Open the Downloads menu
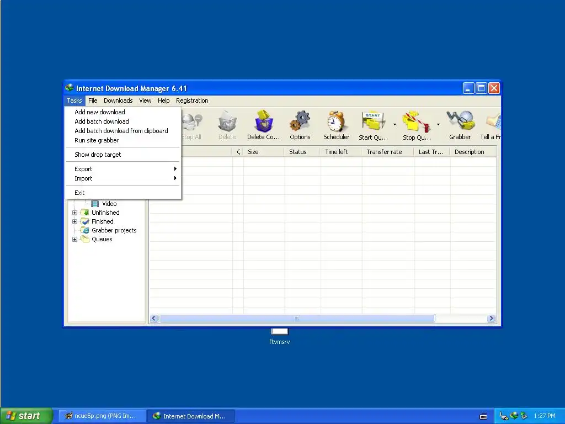Screen dimensions: 565x424 [118, 100]
